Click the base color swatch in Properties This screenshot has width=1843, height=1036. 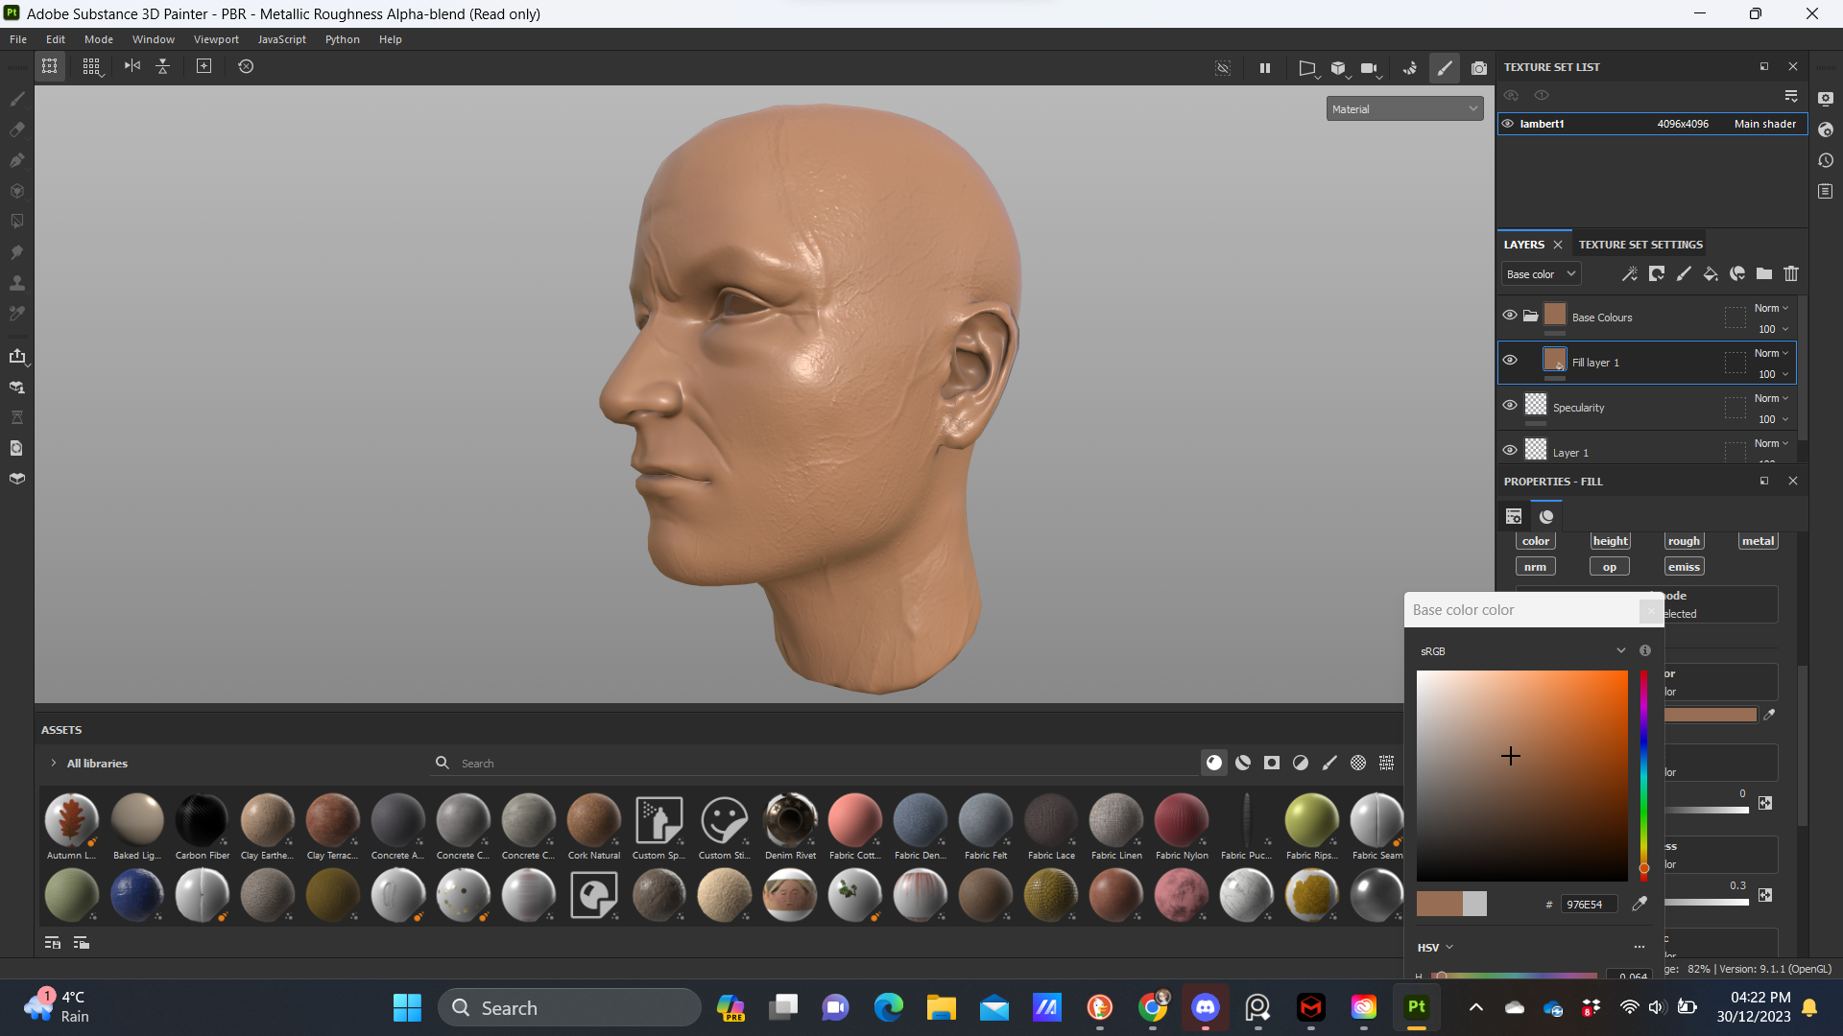point(1711,715)
